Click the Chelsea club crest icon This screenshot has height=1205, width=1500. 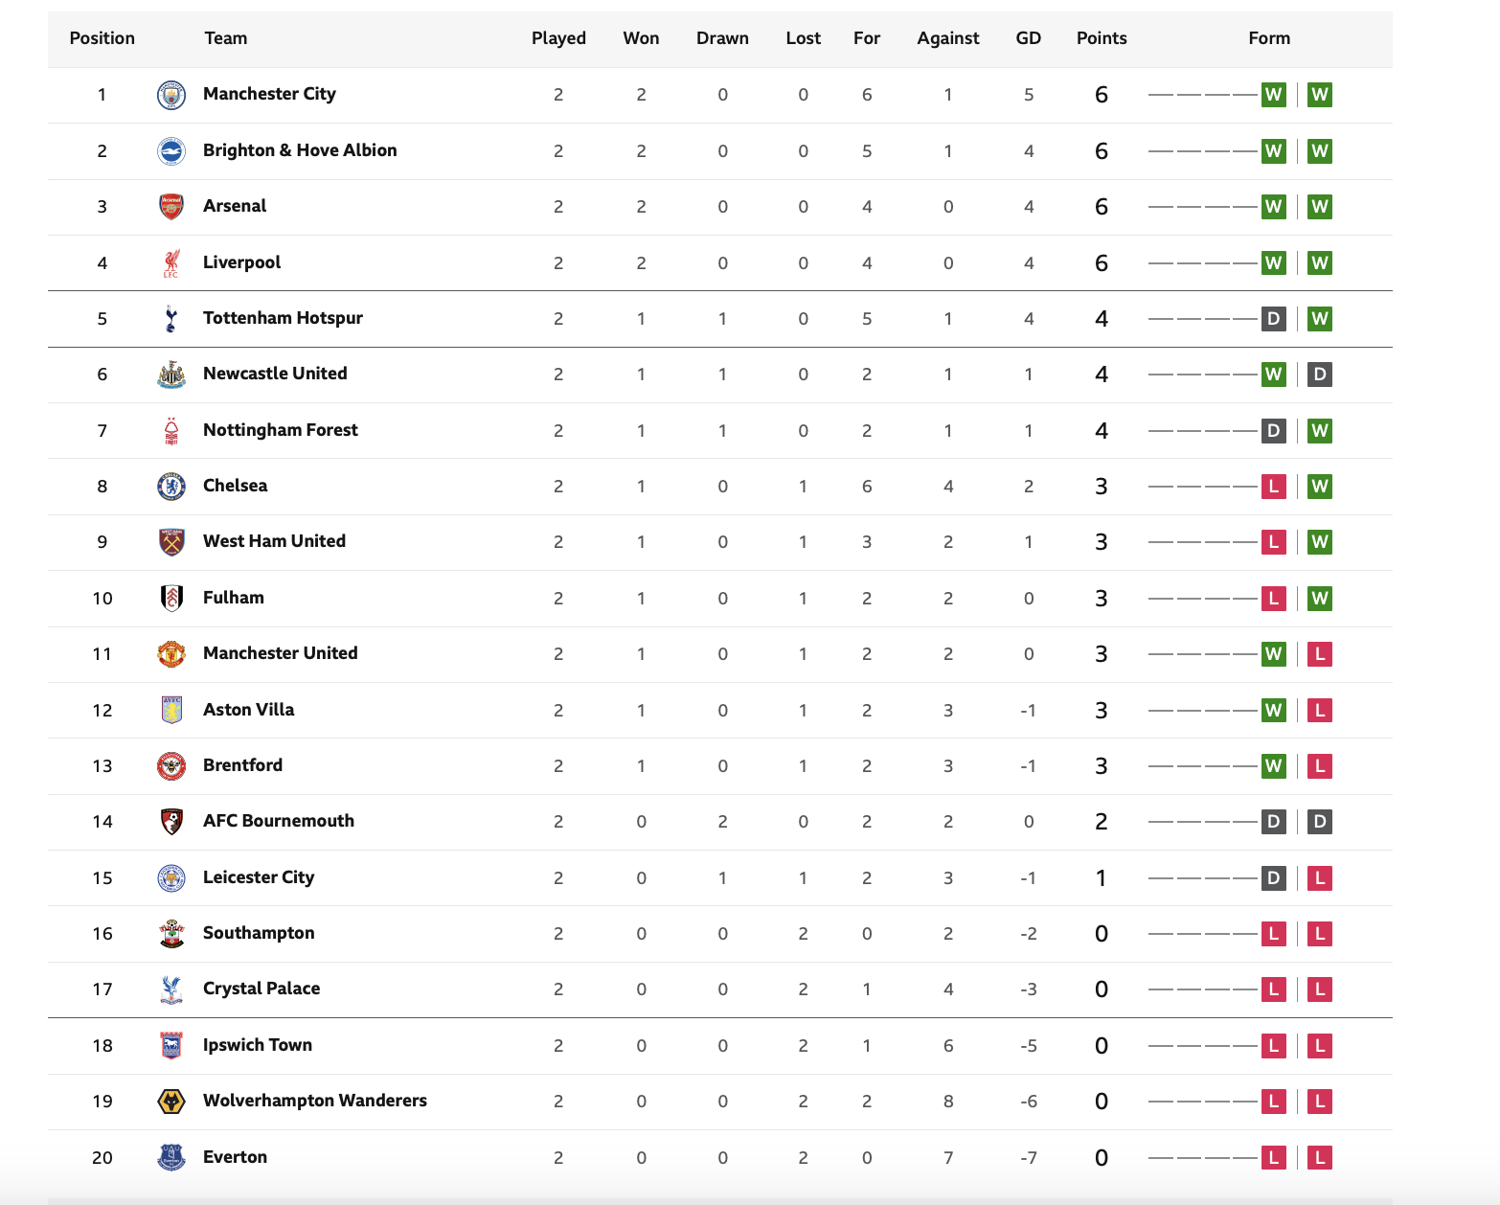tap(171, 487)
